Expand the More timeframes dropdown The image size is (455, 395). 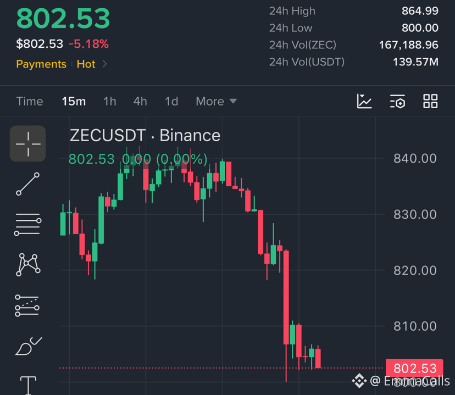[x=216, y=101]
